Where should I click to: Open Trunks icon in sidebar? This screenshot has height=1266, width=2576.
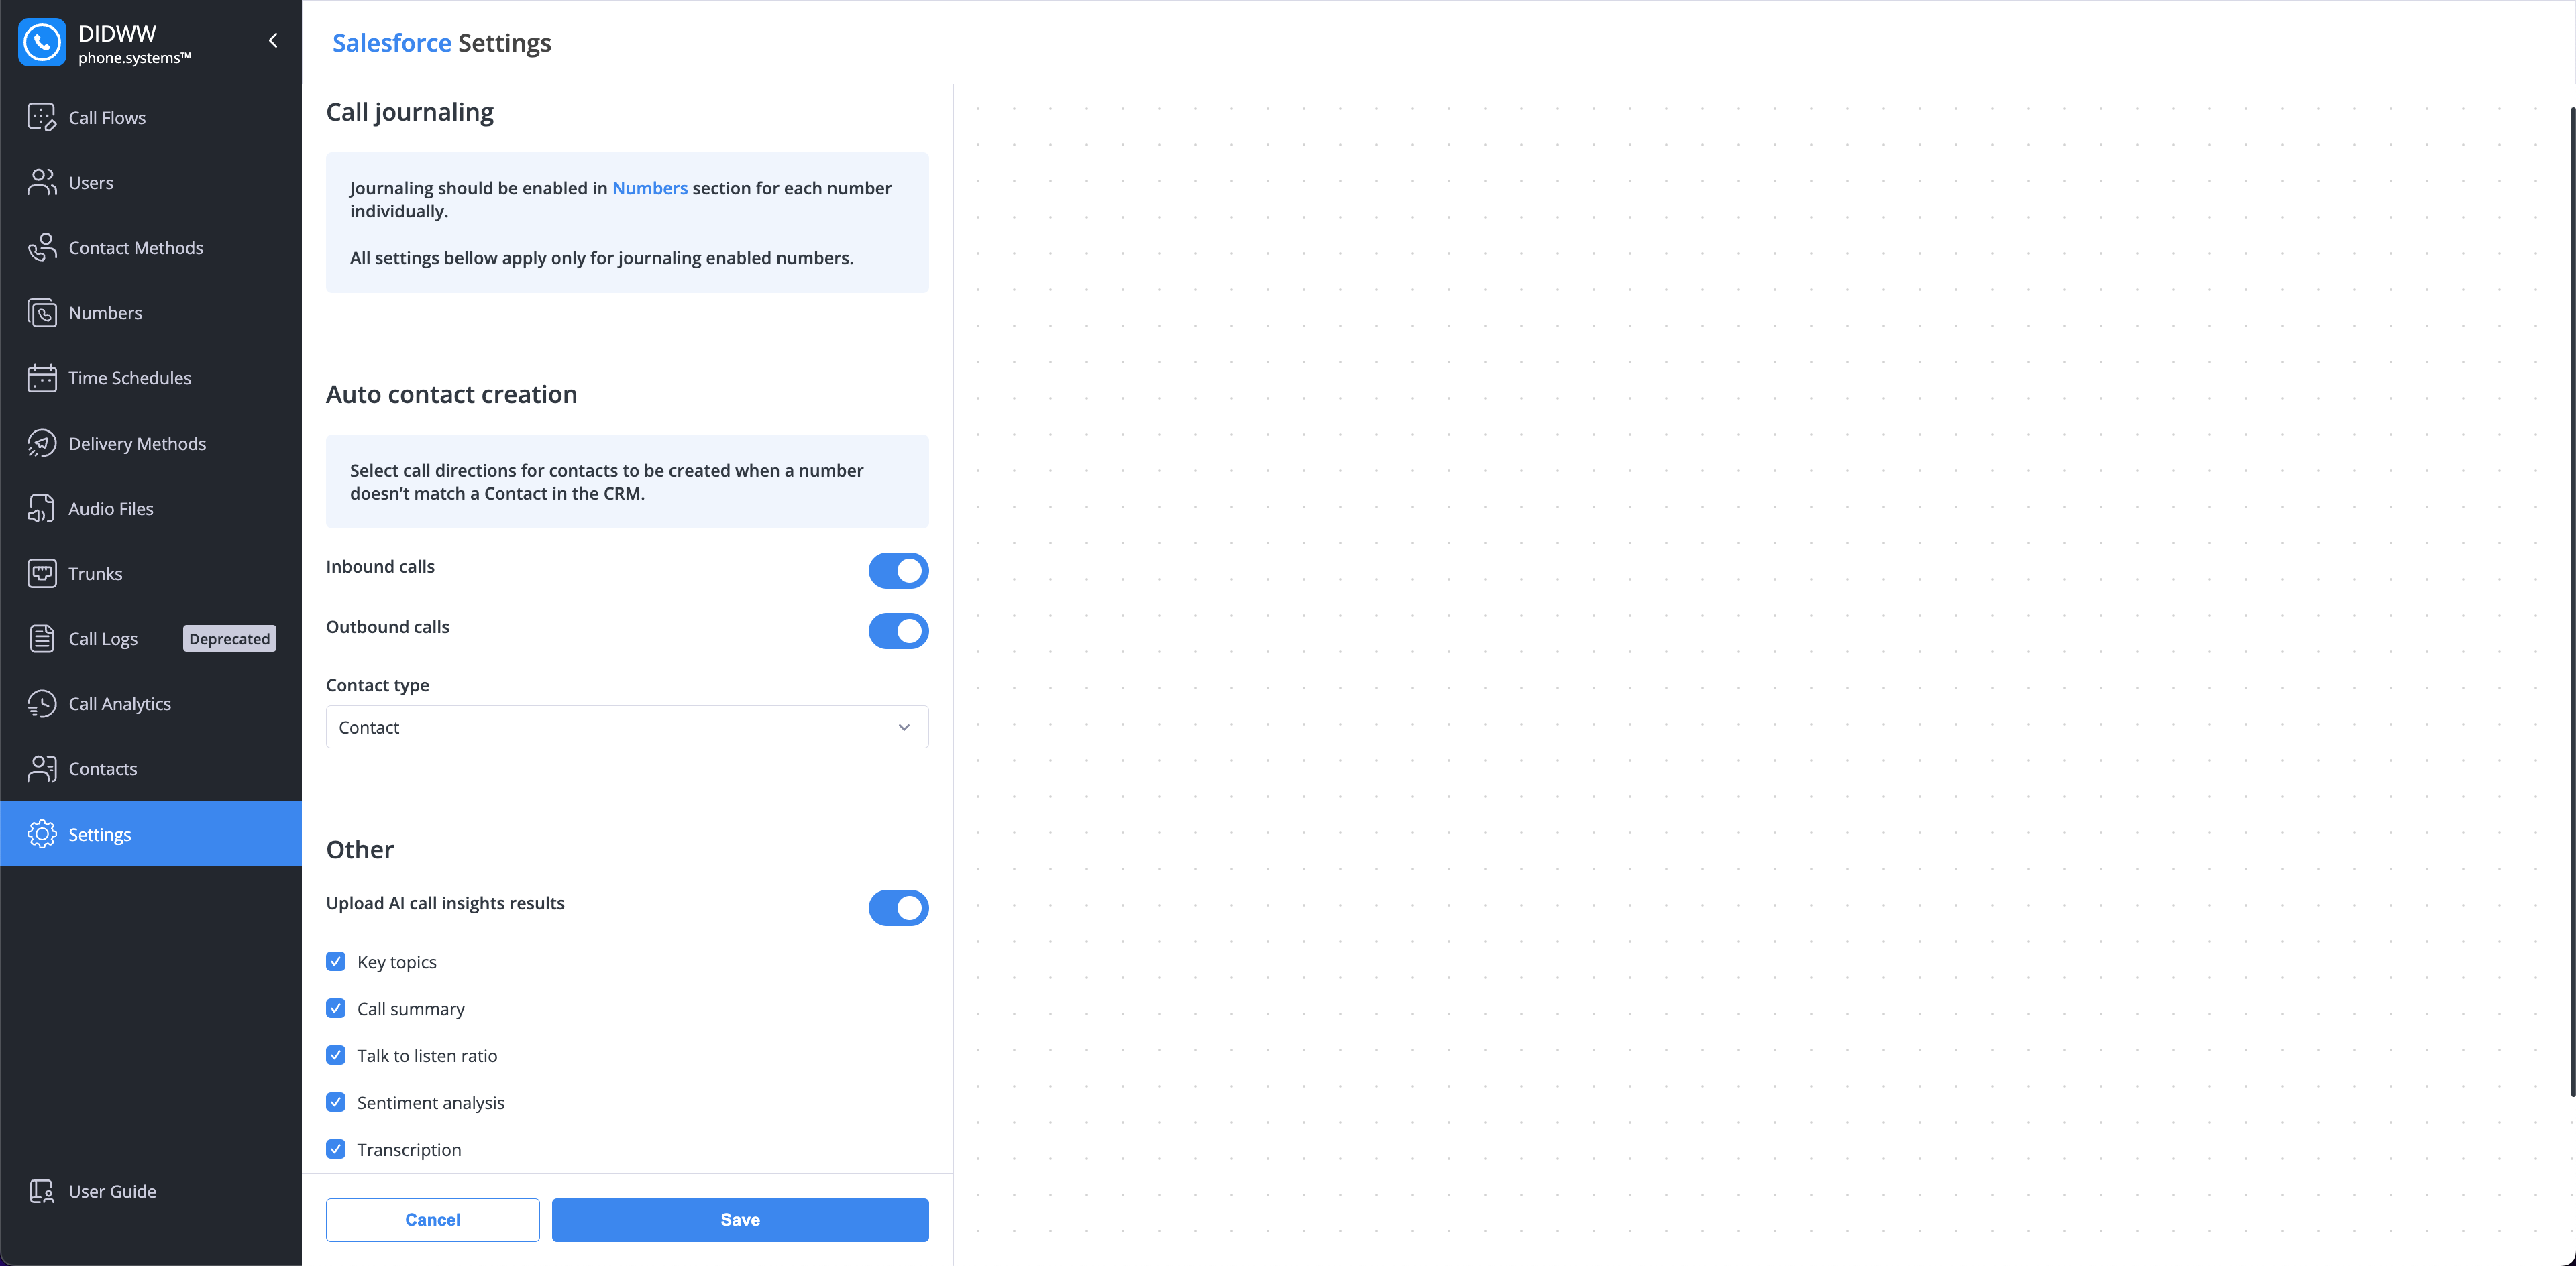click(42, 573)
